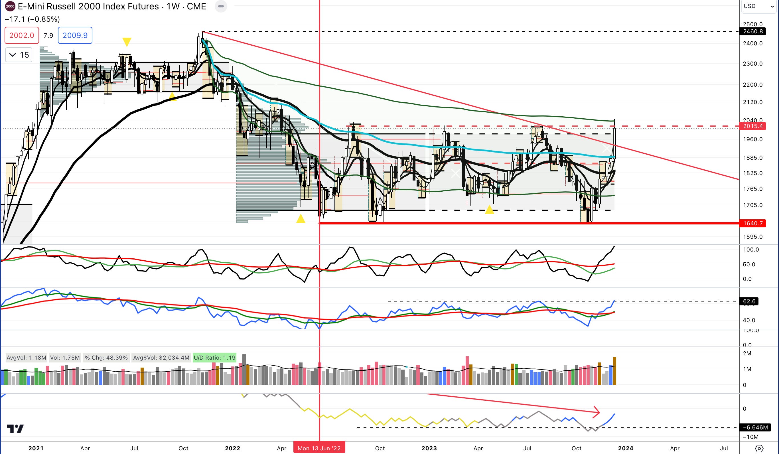
Task: Click the % Chg: 48.39% stat
Action: point(106,358)
